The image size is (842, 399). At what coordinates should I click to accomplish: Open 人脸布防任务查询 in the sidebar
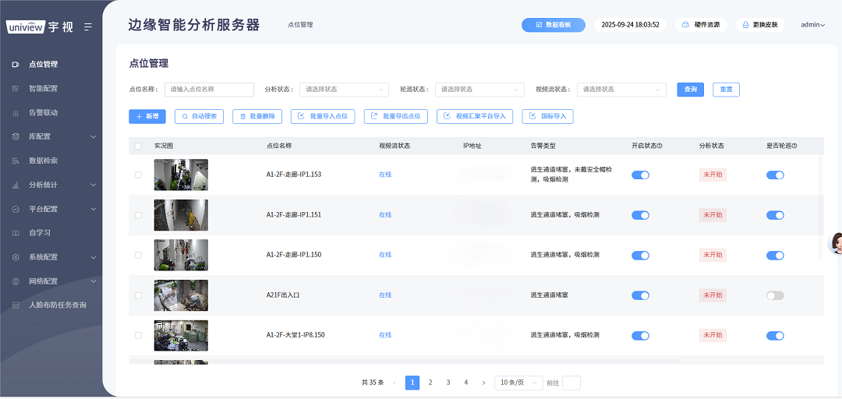[57, 305]
